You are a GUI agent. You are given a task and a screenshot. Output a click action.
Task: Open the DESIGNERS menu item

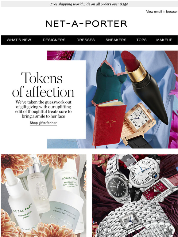(x=54, y=40)
